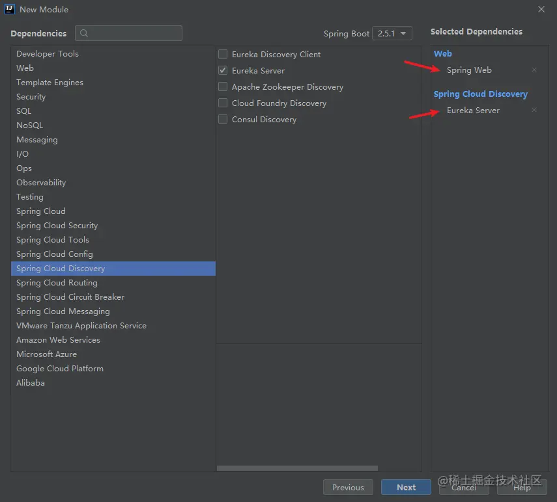
Task: Choose Spring Cloud Security category
Action: pyautogui.click(x=113, y=225)
